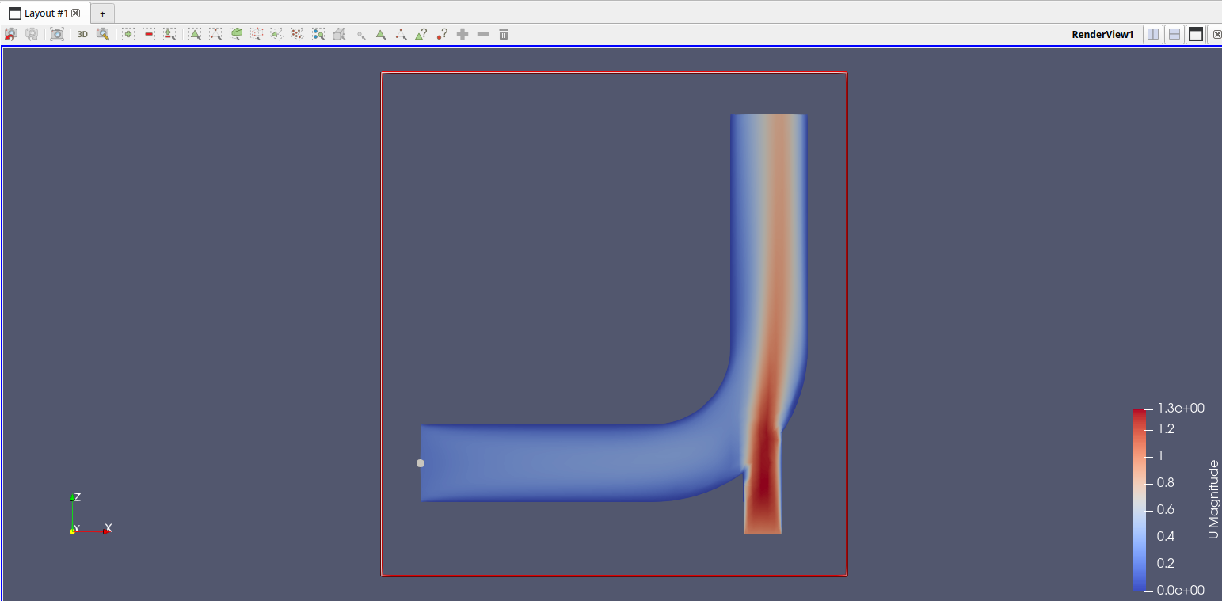Click the XYZ orientation axes widget
The image size is (1222, 601).
tap(87, 515)
